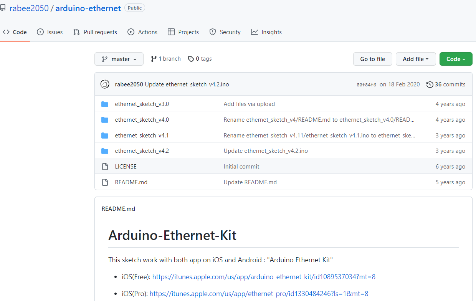Click the Pull requests icon
This screenshot has height=301, width=476.
pyautogui.click(x=76, y=32)
